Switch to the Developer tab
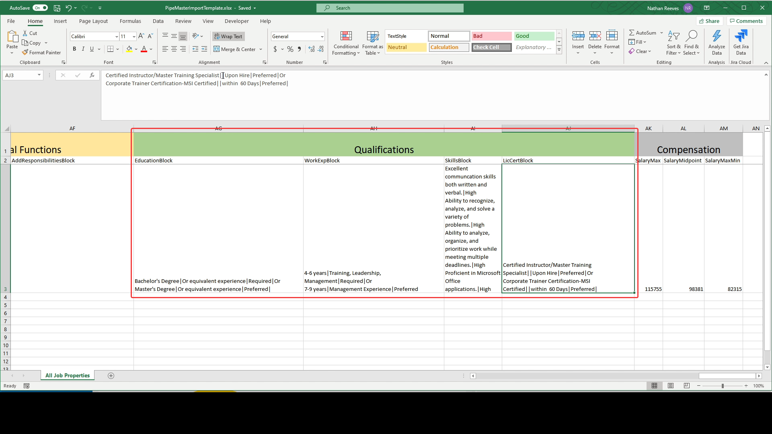 (x=236, y=21)
